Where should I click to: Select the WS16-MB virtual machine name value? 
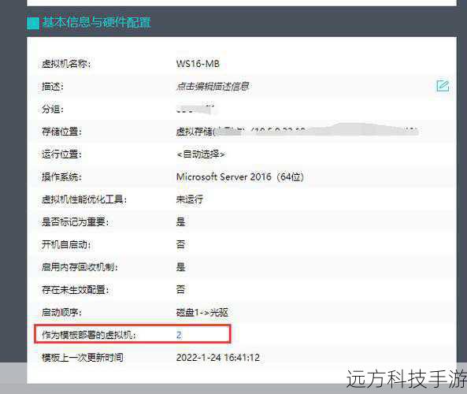click(198, 64)
